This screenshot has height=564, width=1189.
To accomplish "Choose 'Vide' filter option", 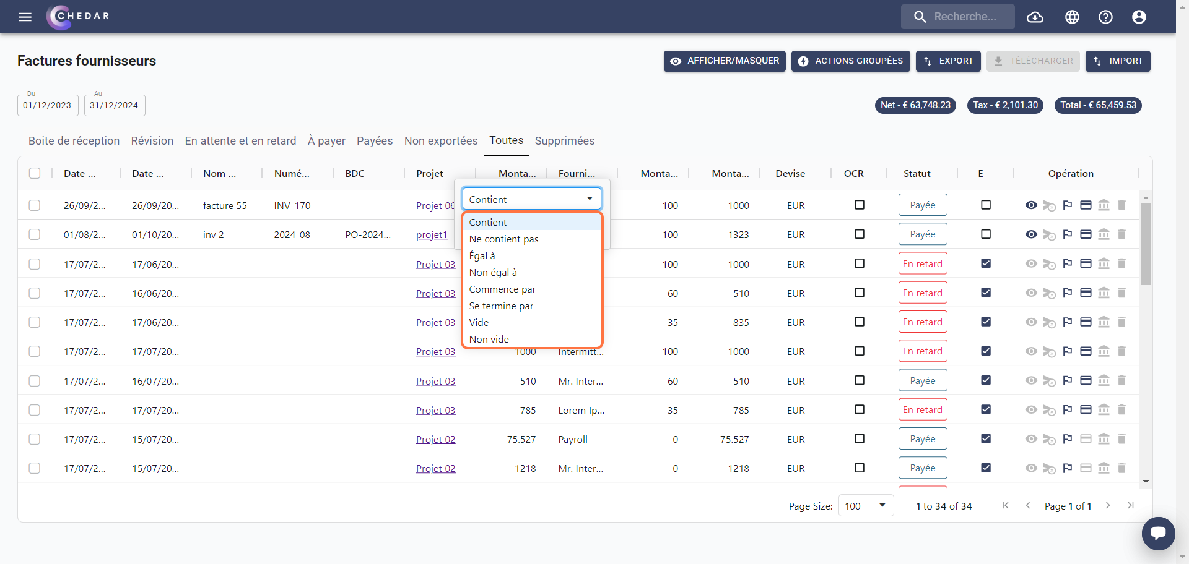I will point(532,322).
